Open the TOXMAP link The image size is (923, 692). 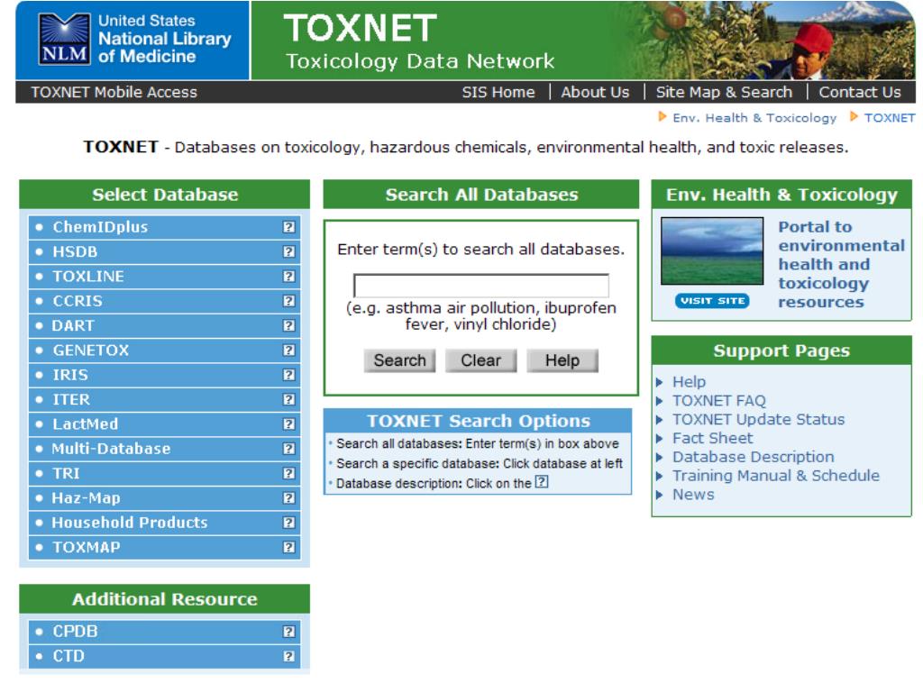[87, 547]
